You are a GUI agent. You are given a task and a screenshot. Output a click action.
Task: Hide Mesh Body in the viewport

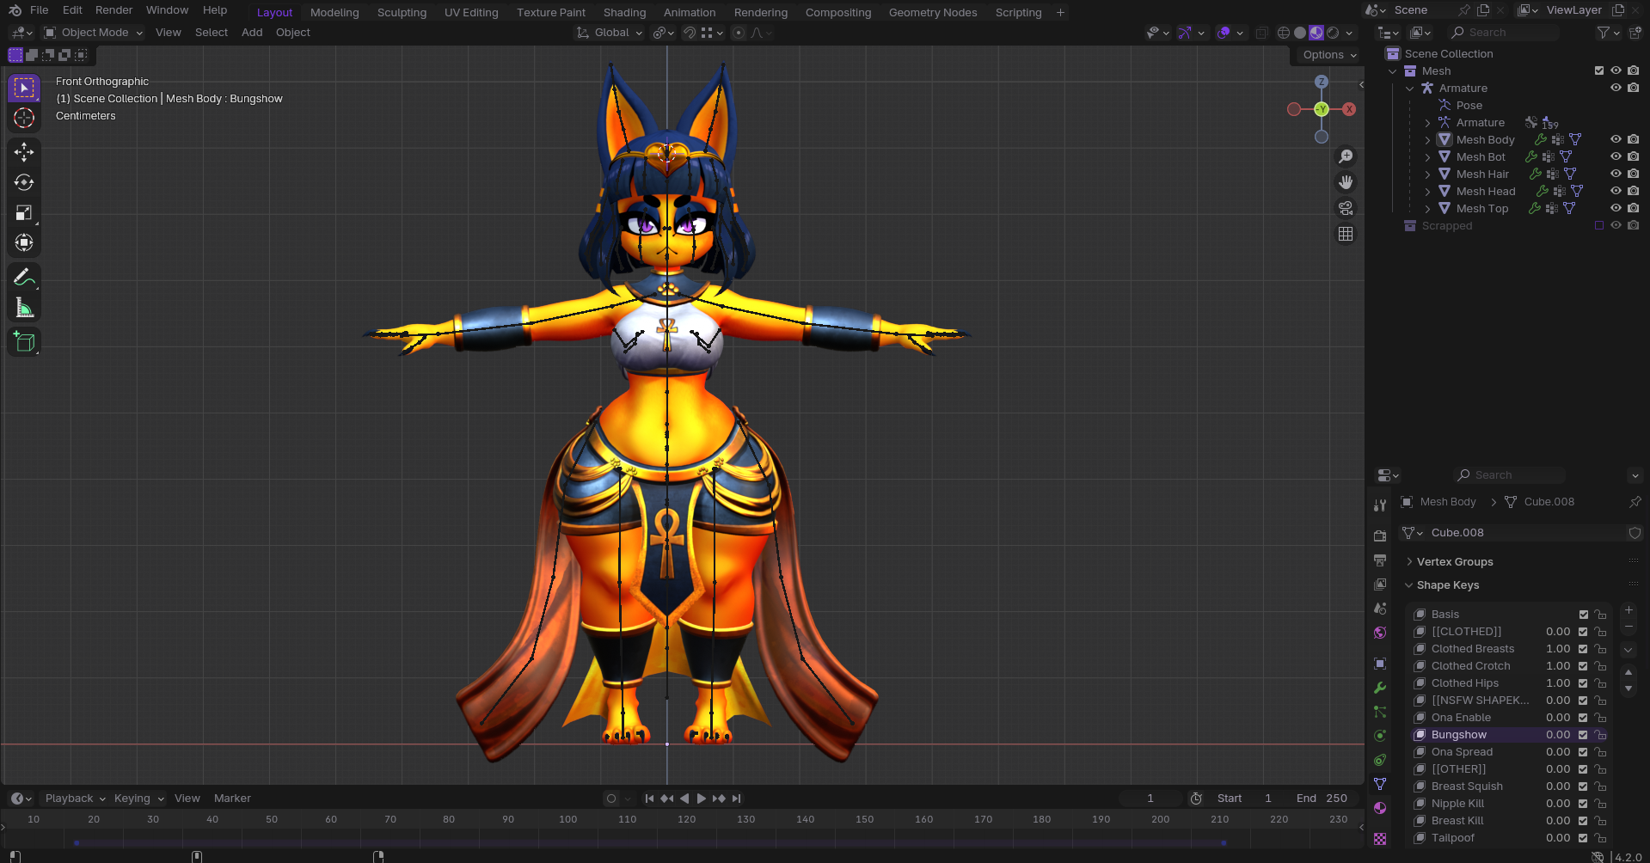(1616, 139)
